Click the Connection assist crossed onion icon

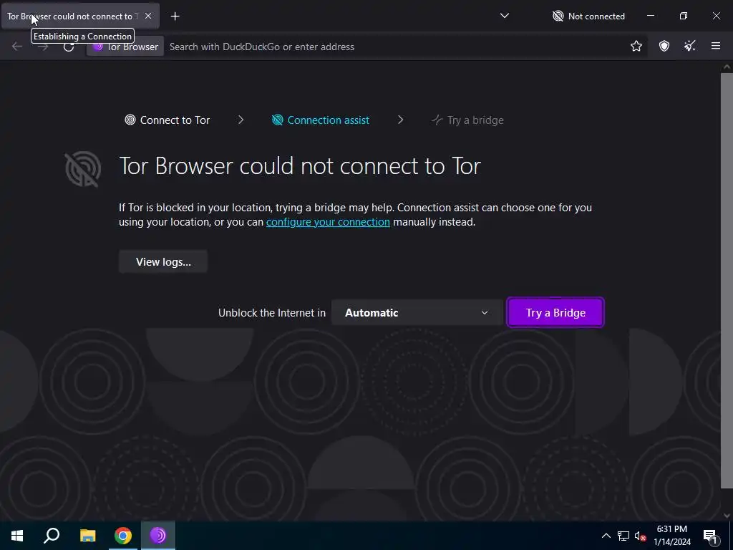pos(277,120)
